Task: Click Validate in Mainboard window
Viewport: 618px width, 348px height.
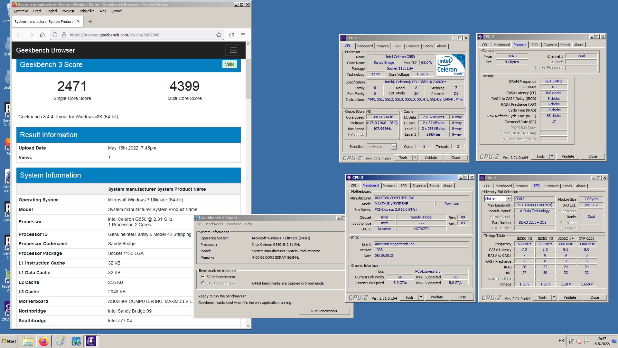Action: 437,297
